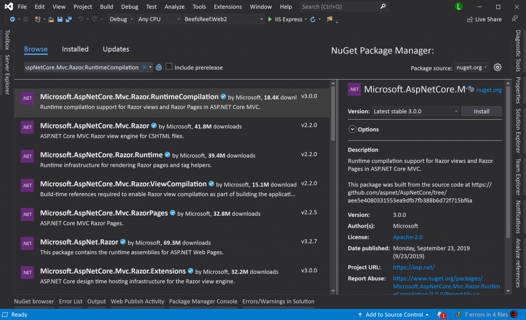Click the package list vertical scrollbar thumb
This screenshot has height=320, width=526.
tap(333, 114)
